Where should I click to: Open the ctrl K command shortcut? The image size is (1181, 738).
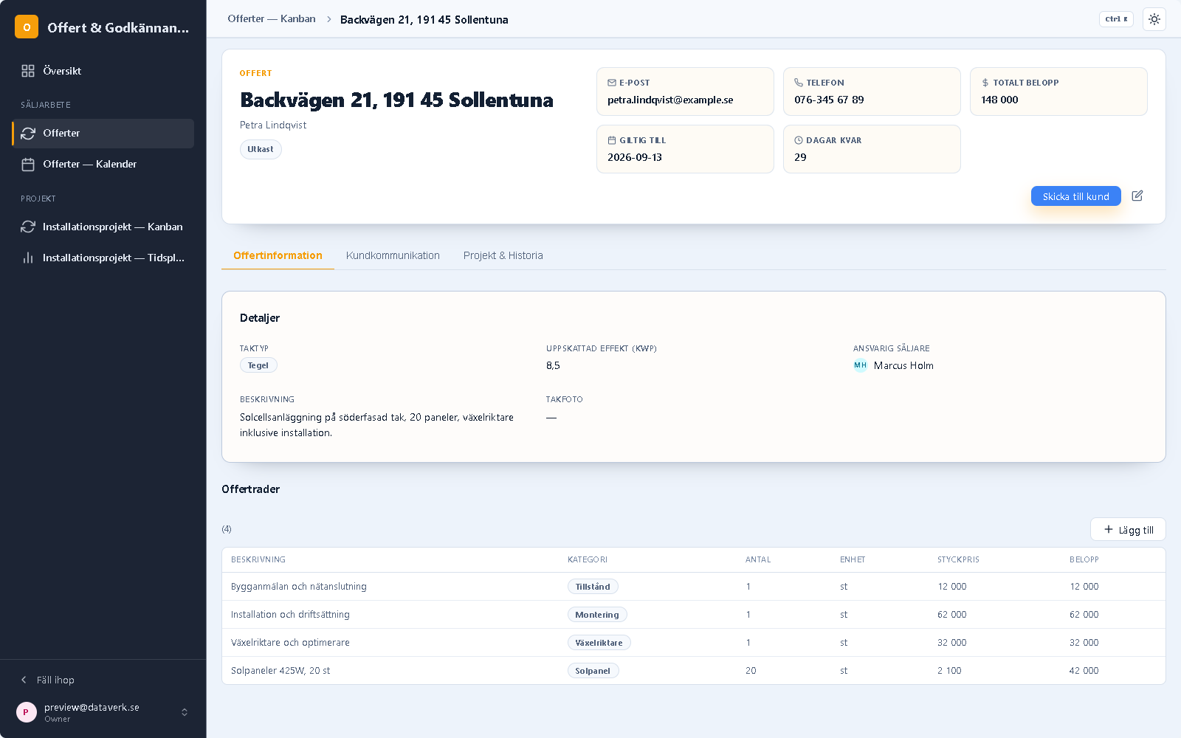pos(1116,19)
